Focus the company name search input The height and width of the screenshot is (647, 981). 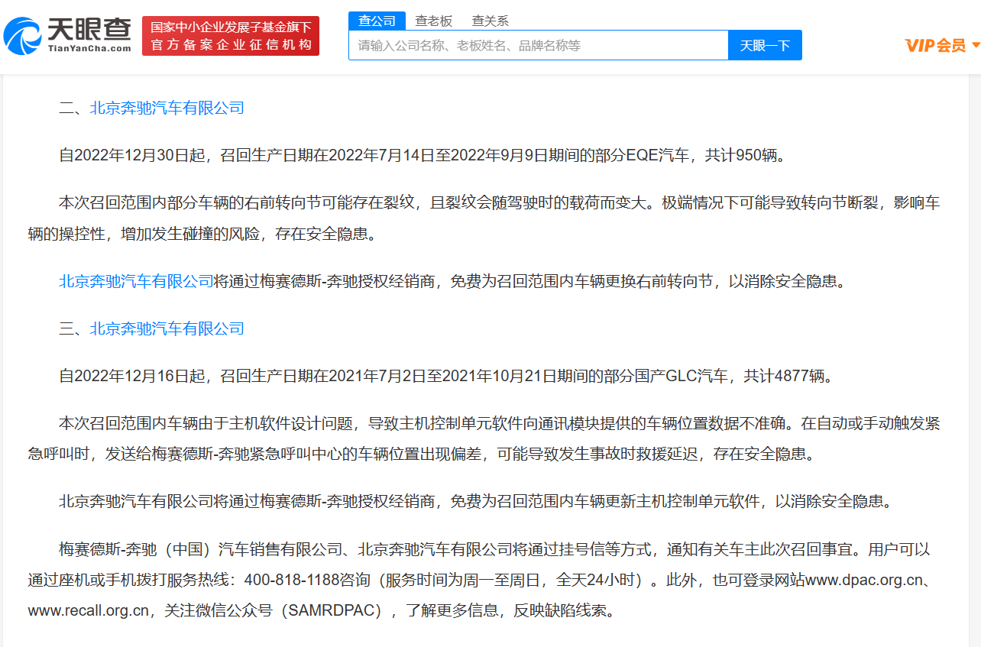[x=539, y=45]
